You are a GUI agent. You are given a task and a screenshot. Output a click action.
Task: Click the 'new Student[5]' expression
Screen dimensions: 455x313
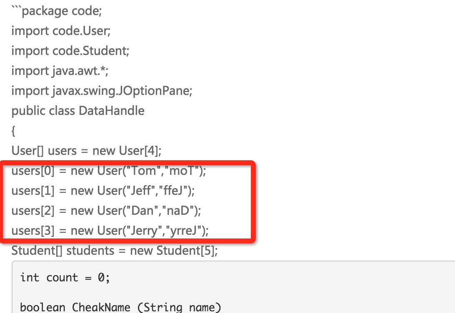pyautogui.click(x=172, y=251)
